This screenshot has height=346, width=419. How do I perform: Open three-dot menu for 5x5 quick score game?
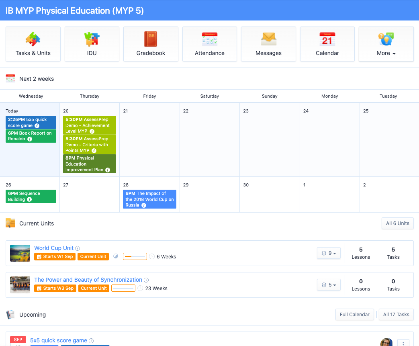(403, 343)
